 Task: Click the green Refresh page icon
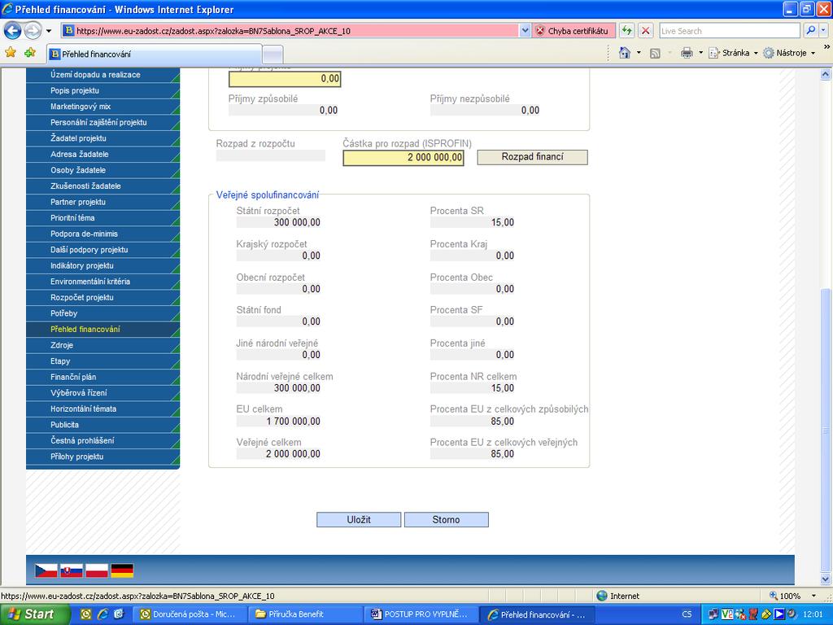[627, 31]
